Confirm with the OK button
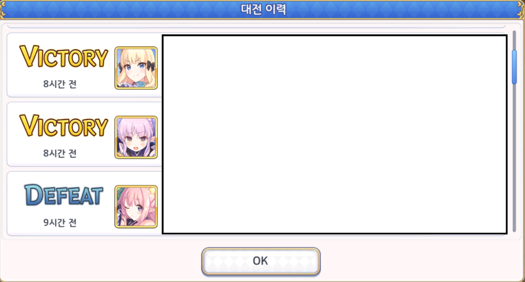Screen dimensions: 525x282 click(x=261, y=261)
